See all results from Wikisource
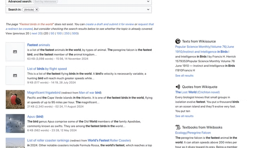 tap(184, 75)
